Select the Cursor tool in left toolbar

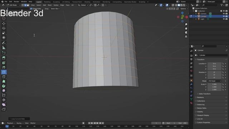click(x=4, y=18)
